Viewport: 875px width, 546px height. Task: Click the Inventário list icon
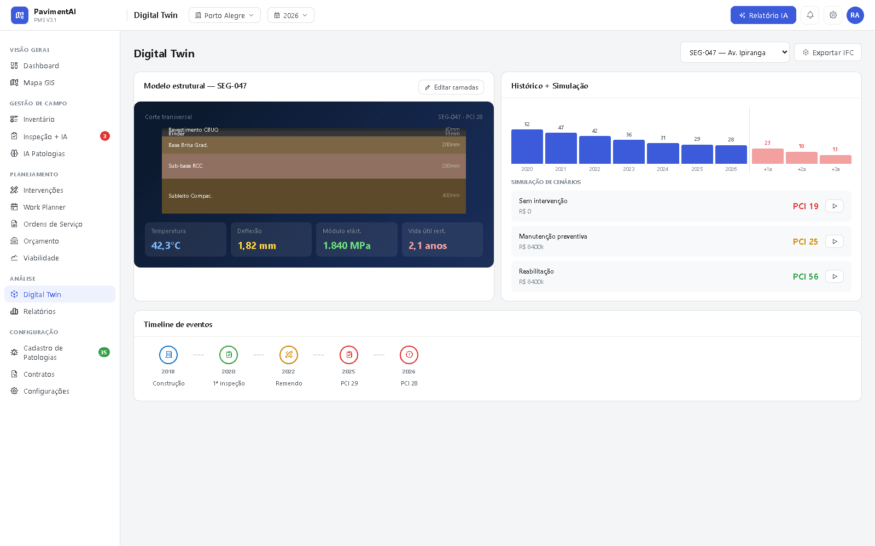(x=14, y=119)
